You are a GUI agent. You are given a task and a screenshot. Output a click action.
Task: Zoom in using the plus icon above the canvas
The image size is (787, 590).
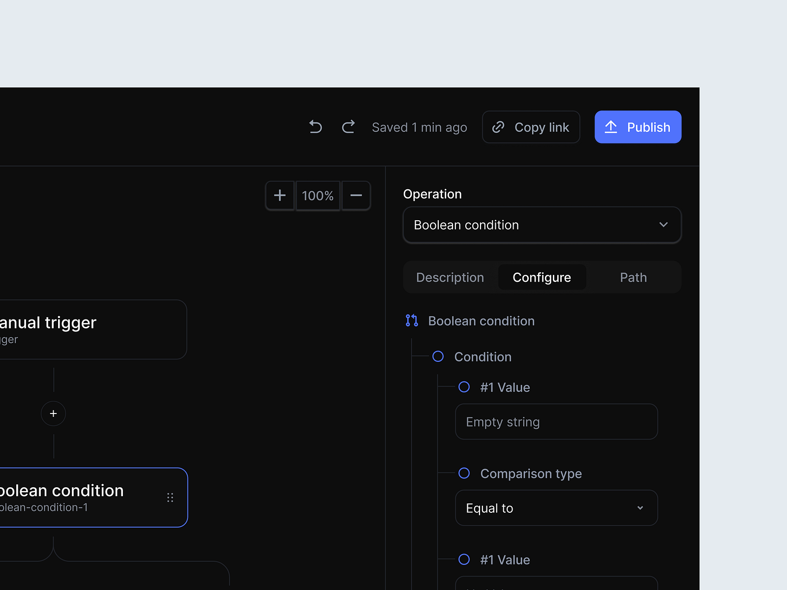click(x=279, y=195)
